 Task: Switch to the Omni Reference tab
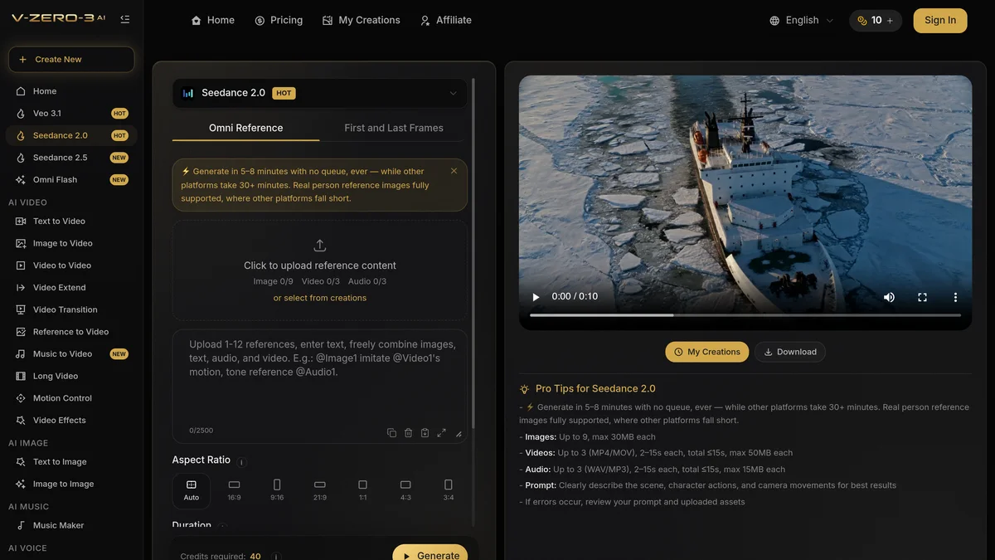click(246, 128)
